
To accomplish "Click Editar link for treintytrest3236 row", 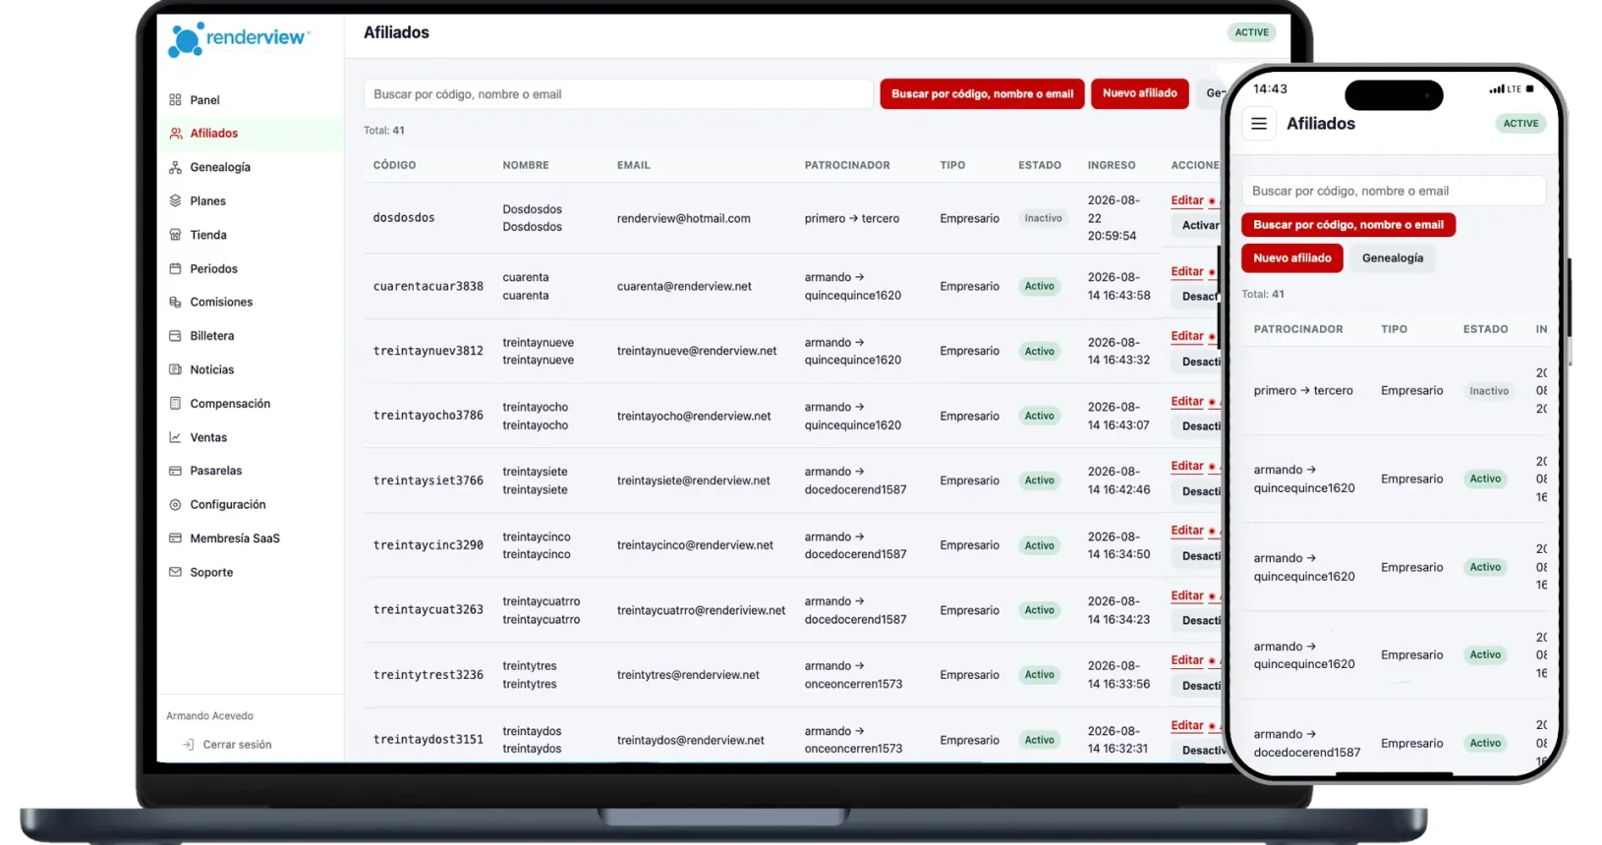I will click(x=1187, y=660).
